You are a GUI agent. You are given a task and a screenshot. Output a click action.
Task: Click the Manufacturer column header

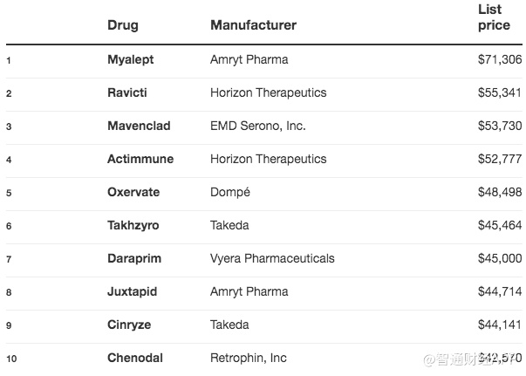253,25
